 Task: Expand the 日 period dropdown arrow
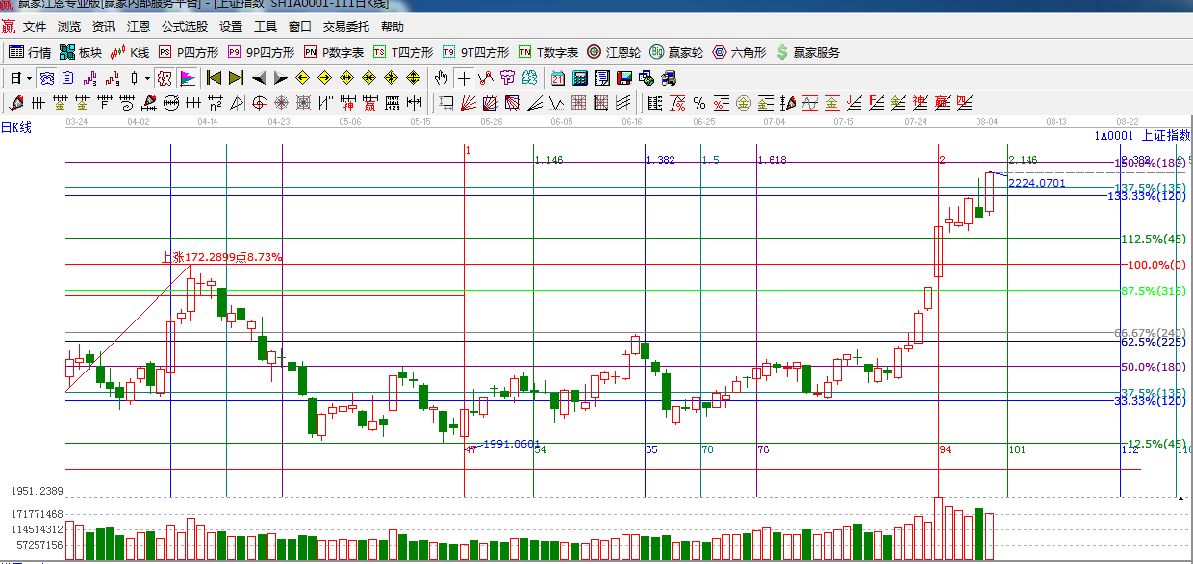click(x=29, y=78)
